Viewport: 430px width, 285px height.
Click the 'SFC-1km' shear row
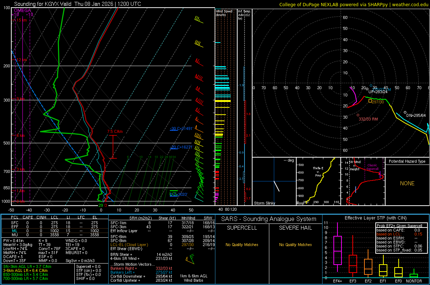163,223
